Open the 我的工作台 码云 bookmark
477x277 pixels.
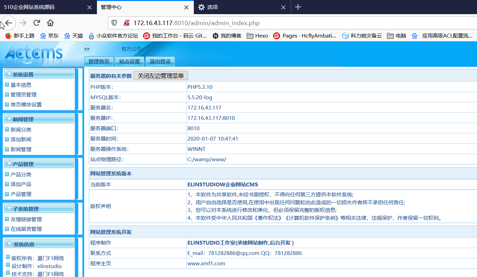175,35
